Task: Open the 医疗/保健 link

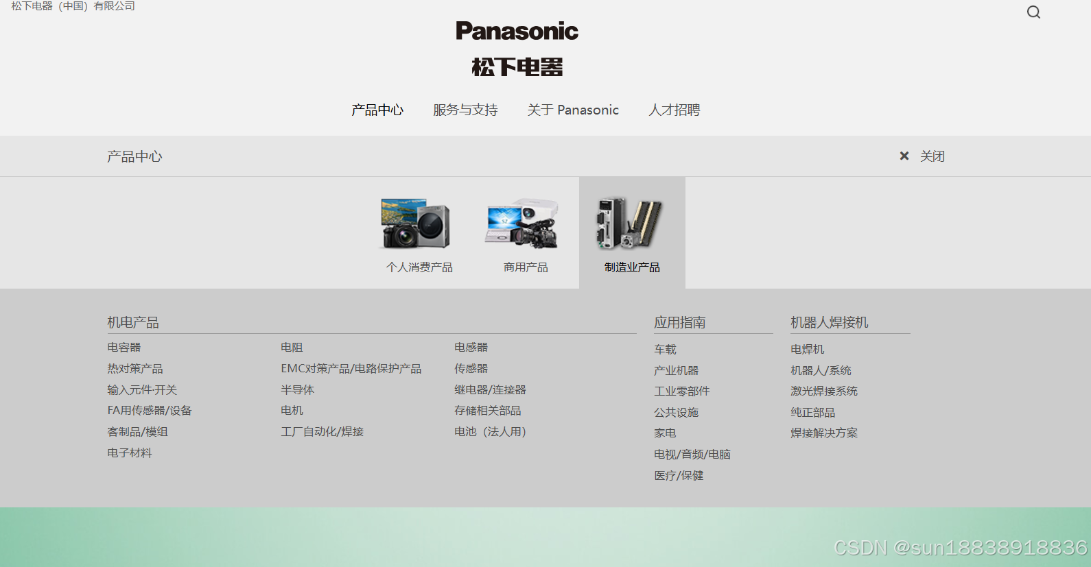Action: tap(679, 476)
